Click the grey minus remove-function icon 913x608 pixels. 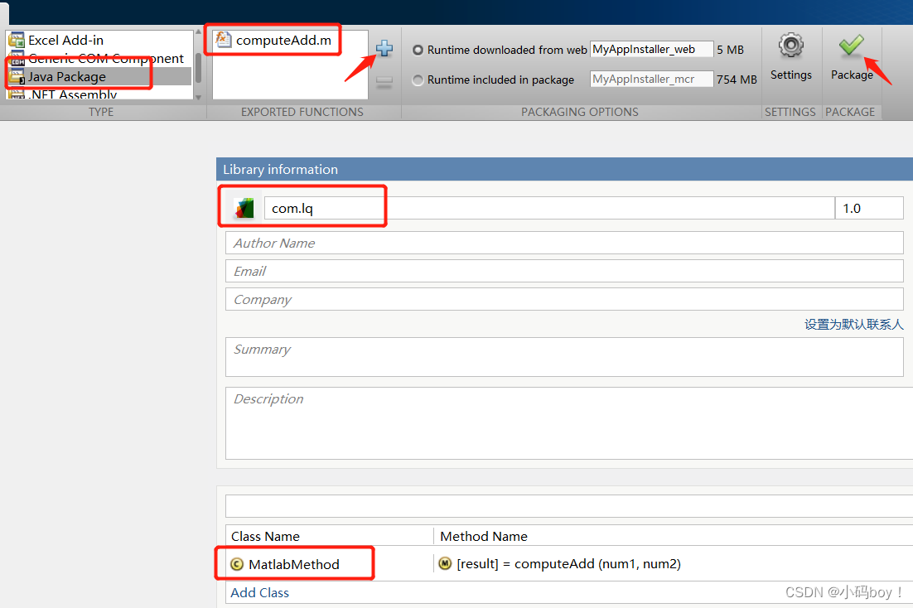tap(384, 81)
